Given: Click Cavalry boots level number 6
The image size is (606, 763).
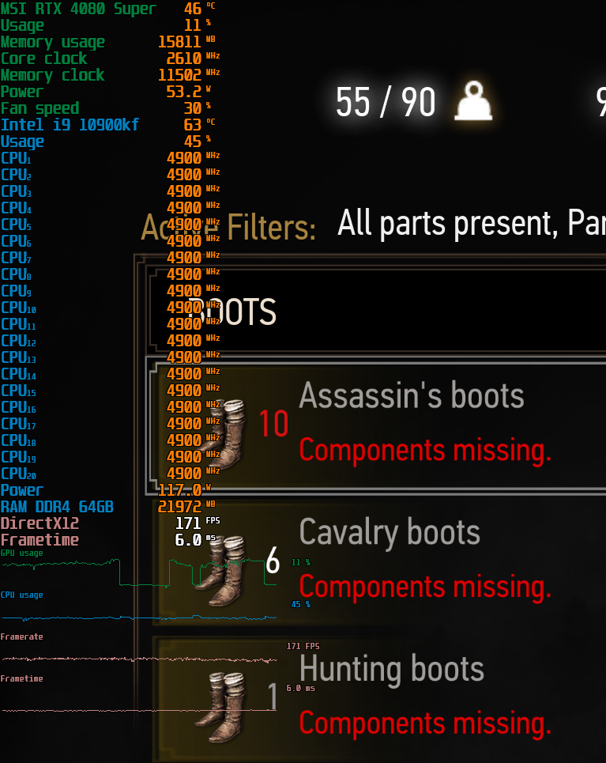Looking at the screenshot, I should coord(273,560).
